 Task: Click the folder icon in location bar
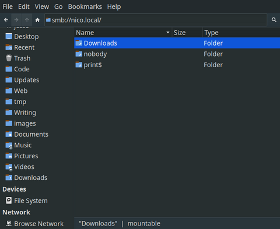48,20
